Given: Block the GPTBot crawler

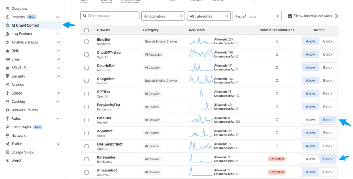Looking at the screenshot, I should click(x=327, y=94).
